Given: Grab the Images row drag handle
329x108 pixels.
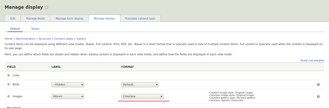Looking at the screenshot, I should (x=8, y=96).
